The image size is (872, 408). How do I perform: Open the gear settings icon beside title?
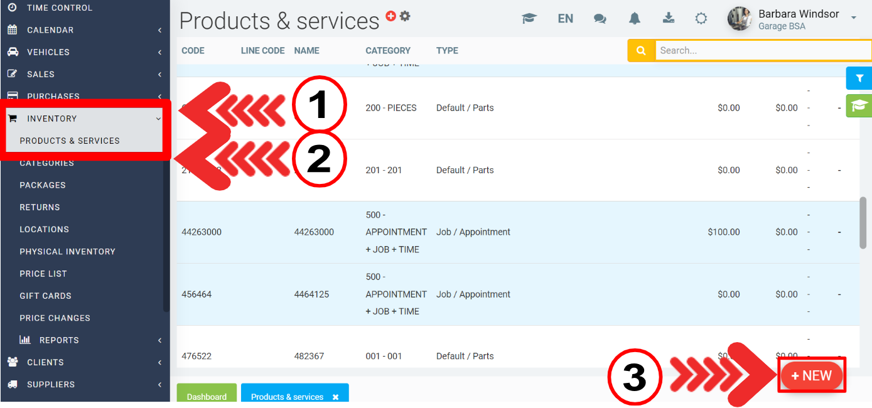tap(406, 16)
